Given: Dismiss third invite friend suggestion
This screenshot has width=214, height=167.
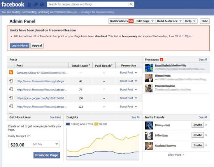Looking at the screenshot, I should point(206,145).
